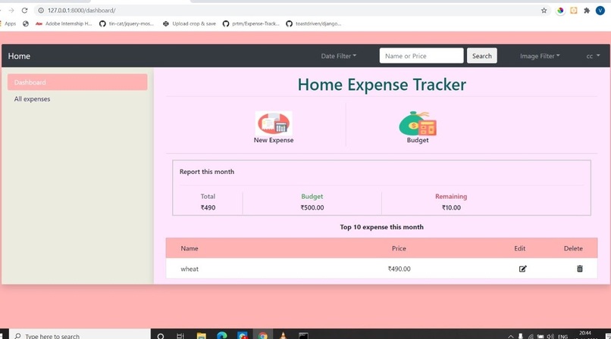Open the Adobe Internship bookmark
Viewport: 611px width, 339px height.
(64, 23)
